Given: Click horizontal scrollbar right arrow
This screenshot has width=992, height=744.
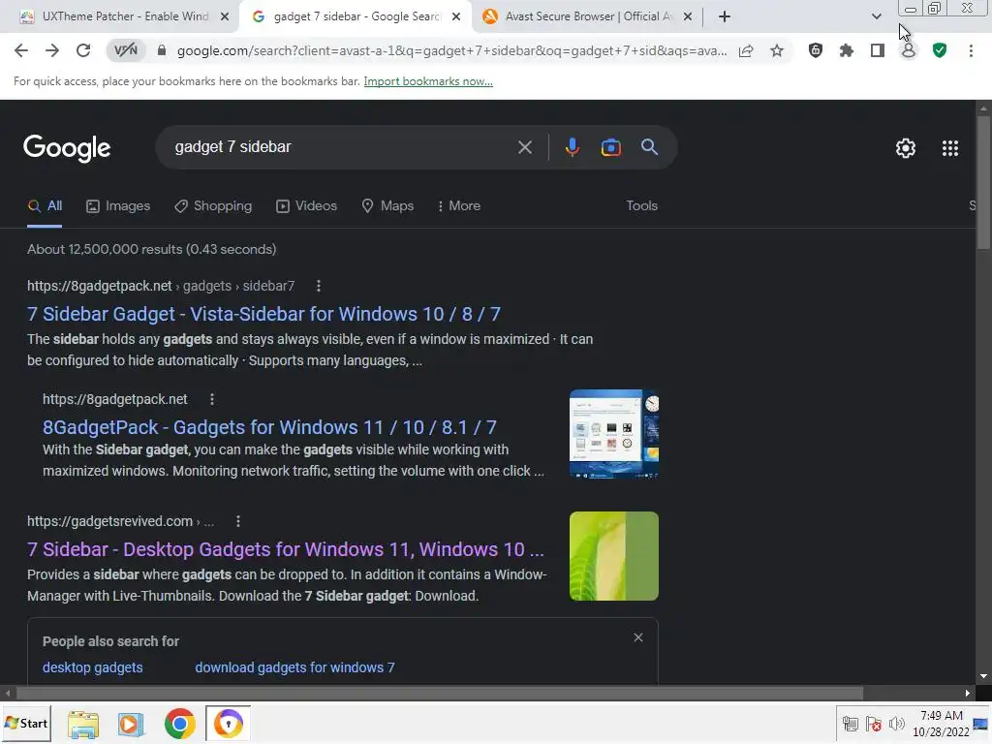Looking at the screenshot, I should coord(968,694).
